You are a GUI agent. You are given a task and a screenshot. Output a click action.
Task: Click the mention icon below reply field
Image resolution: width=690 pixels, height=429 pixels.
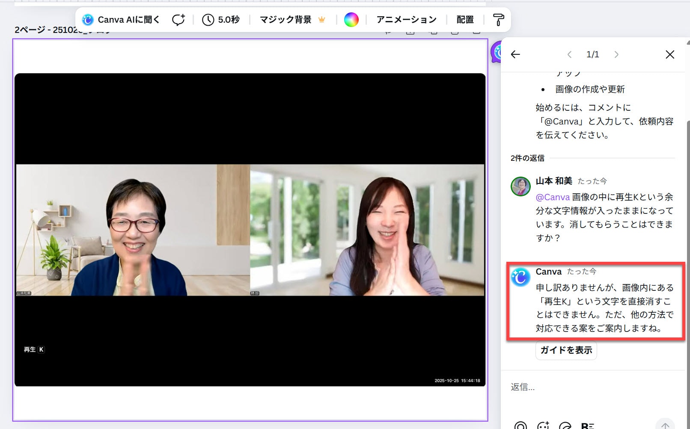[x=520, y=426]
